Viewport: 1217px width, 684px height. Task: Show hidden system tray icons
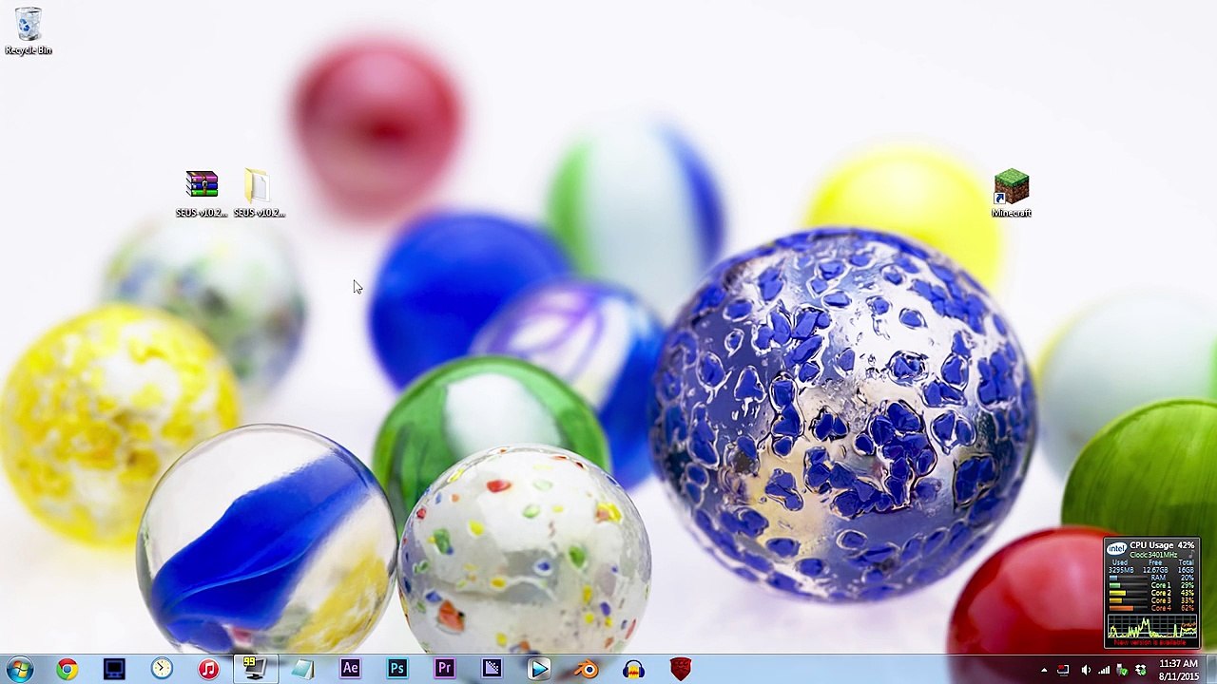tap(1044, 670)
